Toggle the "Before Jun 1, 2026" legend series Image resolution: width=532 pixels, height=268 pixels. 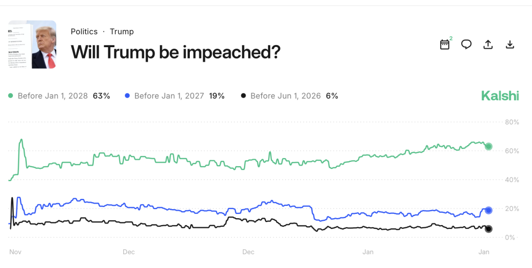coord(285,96)
